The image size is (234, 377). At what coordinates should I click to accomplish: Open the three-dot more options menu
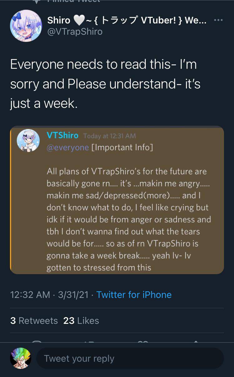[x=218, y=20]
